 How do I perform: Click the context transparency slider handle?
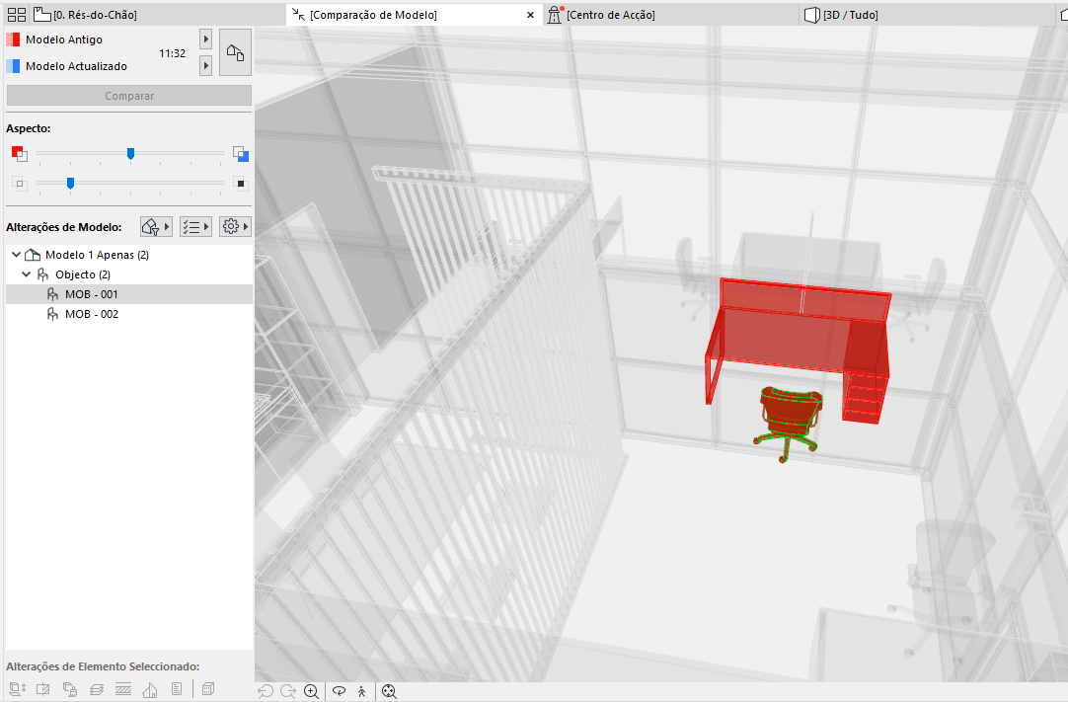70,184
